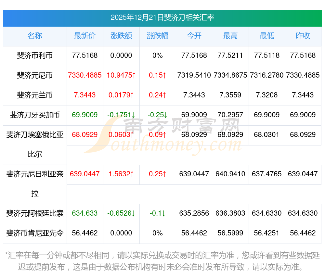This screenshot has height=277, width=325.
Task: Select the 斐济元阿根廷比索 row name
Action: coord(35,213)
